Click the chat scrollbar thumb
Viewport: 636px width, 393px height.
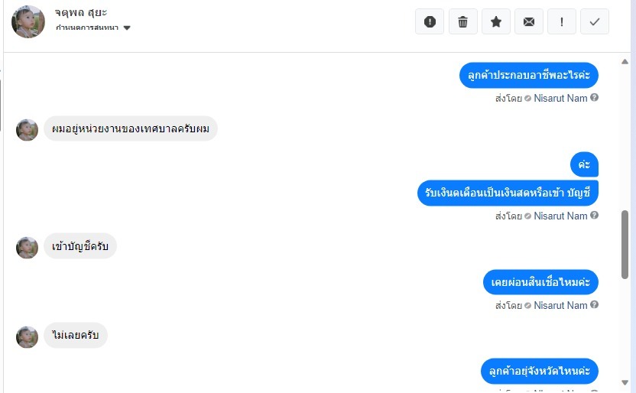[x=625, y=245]
